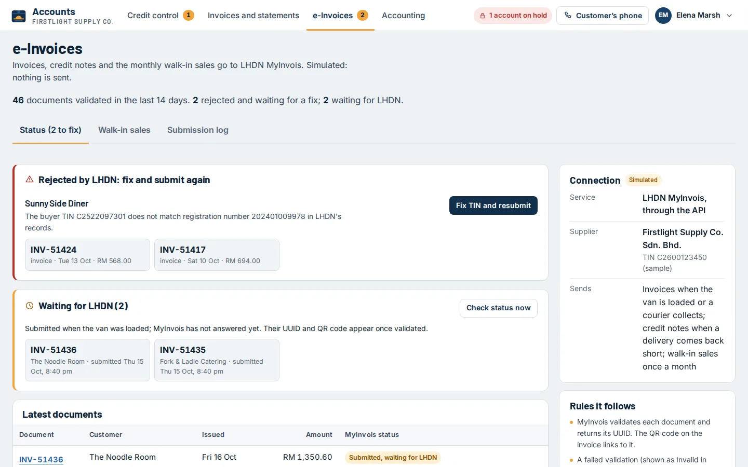
Task: Open waiting card INV-51435 Fork & Ladle Catering
Action: (217, 360)
